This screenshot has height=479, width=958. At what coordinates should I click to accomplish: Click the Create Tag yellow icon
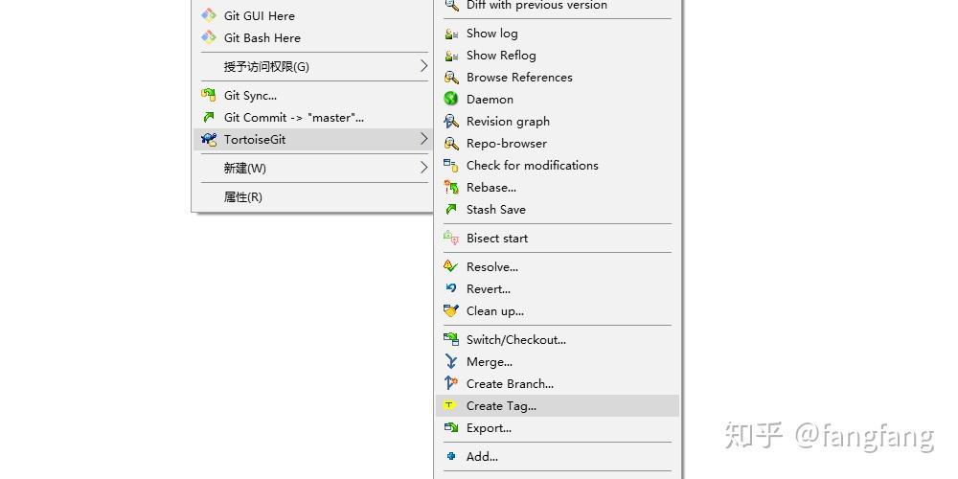click(x=451, y=406)
